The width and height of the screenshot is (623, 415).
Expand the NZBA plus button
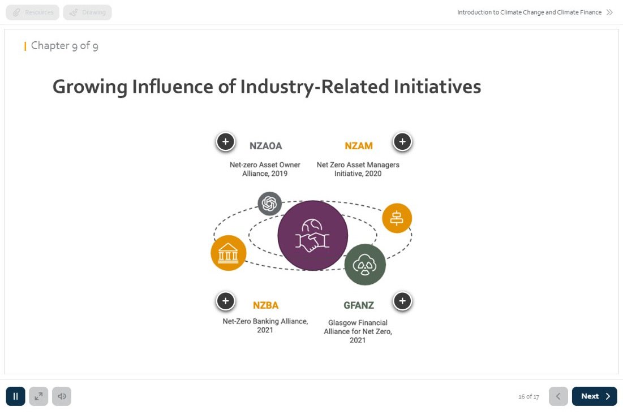pyautogui.click(x=226, y=301)
